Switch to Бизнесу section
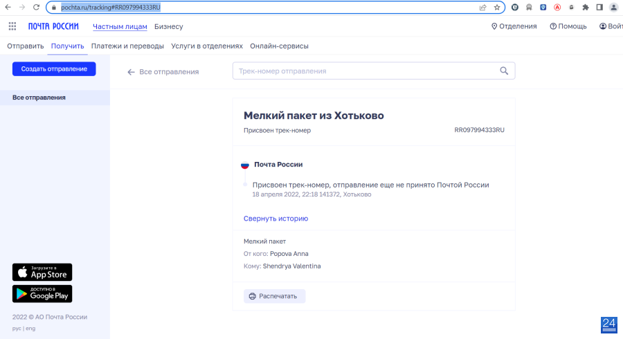623x339 pixels. click(x=168, y=26)
